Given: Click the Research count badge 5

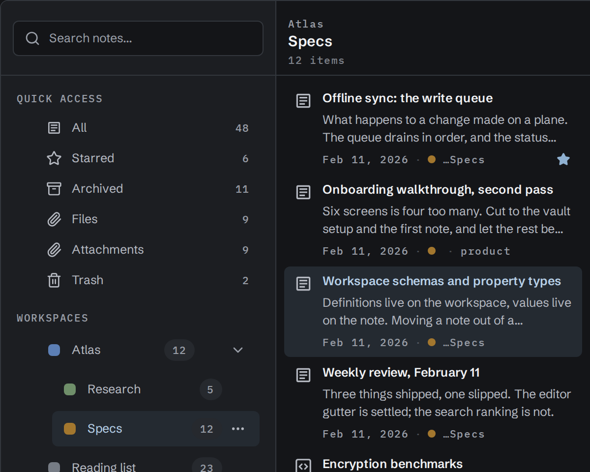Looking at the screenshot, I should (210, 389).
